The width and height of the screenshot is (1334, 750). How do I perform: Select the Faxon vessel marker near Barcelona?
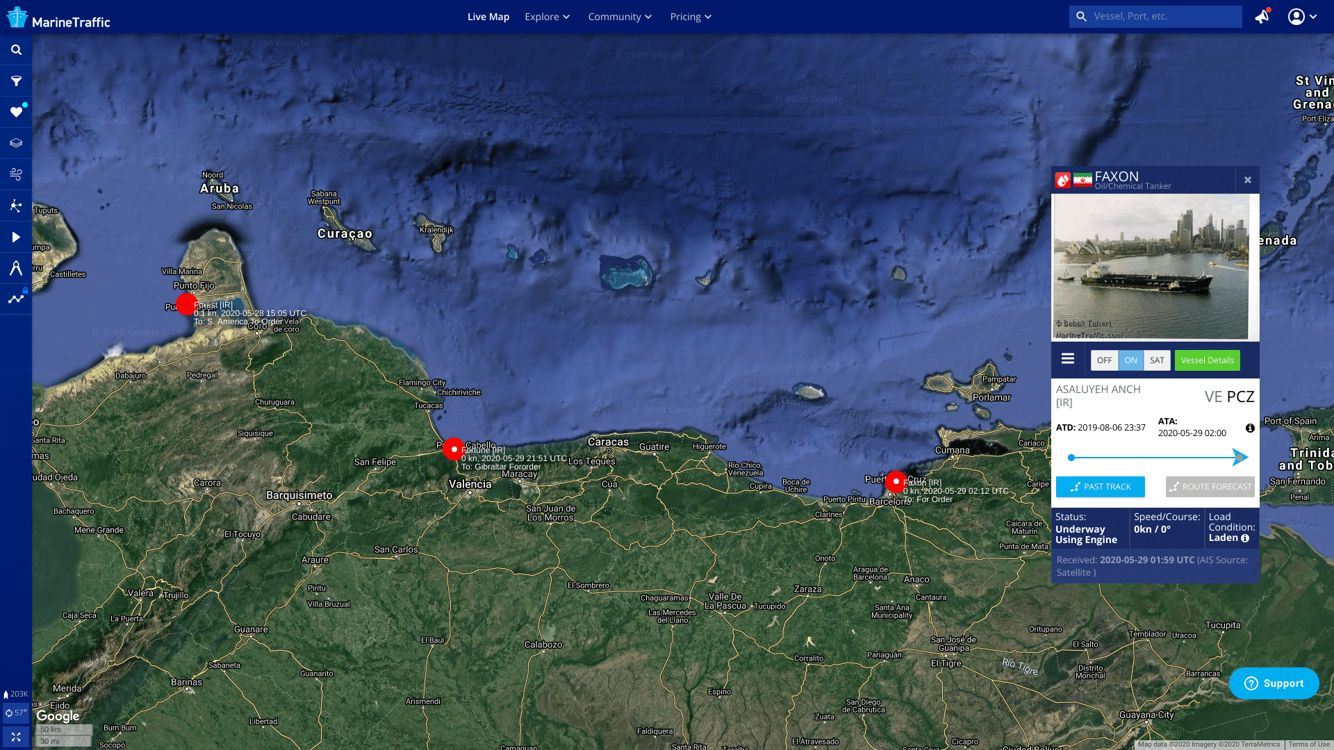point(896,481)
